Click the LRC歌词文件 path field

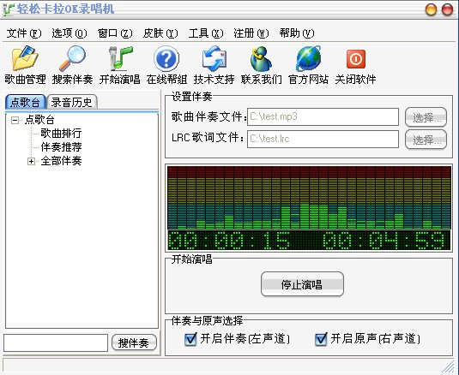(323, 139)
